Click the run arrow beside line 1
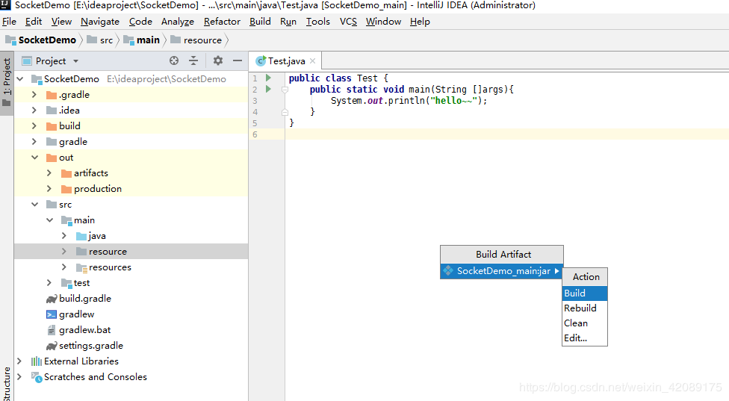The width and height of the screenshot is (729, 401). 268,78
